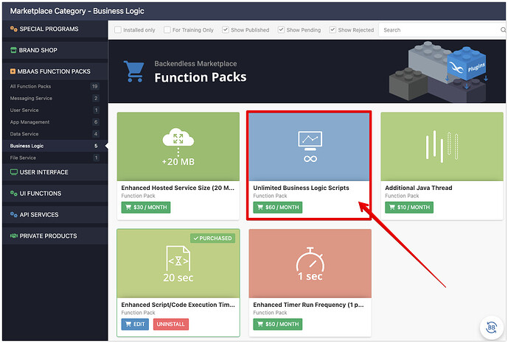Enable the Installed only checkbox
508x343 pixels.
[118, 29]
